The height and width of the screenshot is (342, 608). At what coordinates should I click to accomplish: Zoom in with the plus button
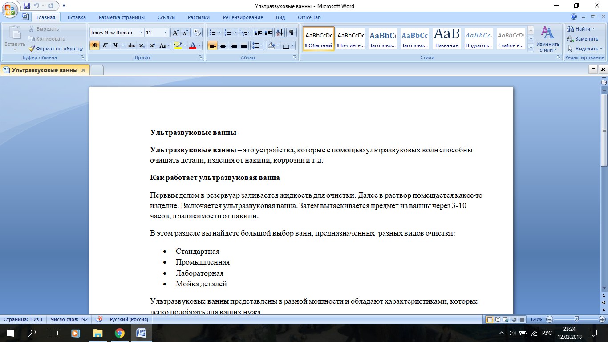(x=602, y=319)
